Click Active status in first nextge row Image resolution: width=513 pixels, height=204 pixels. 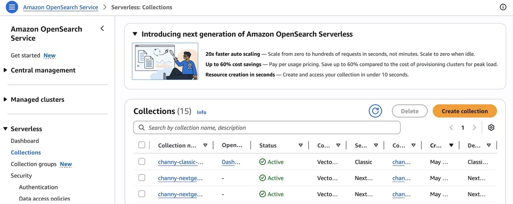pos(271,178)
